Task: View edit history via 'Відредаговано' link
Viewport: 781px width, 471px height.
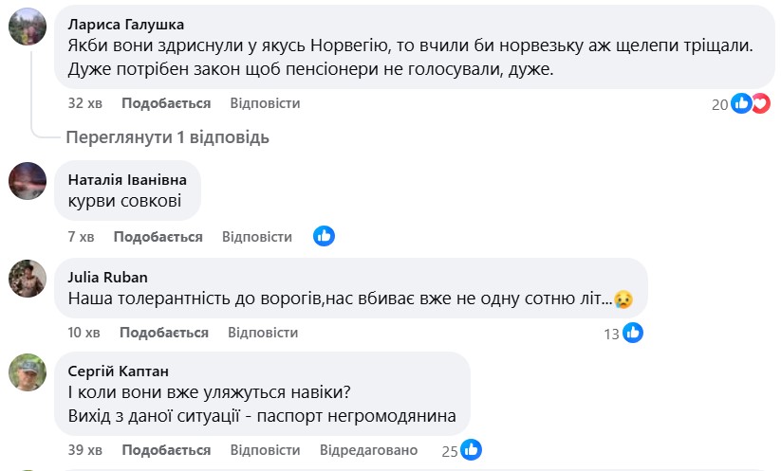Action: [x=369, y=449]
